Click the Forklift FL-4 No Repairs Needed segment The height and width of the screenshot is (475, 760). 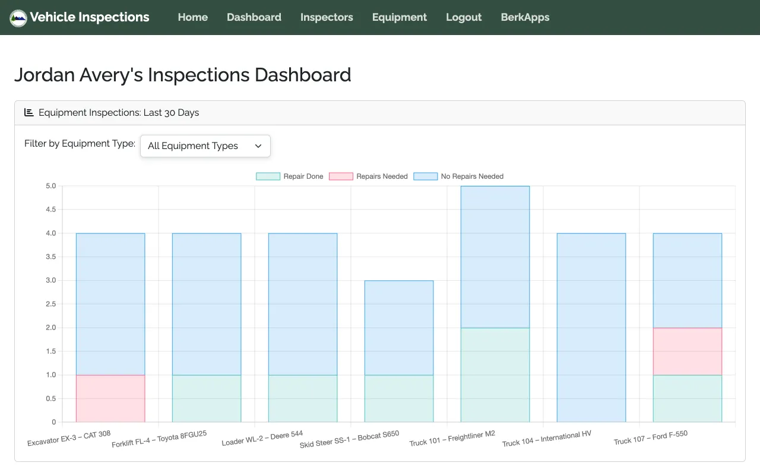coord(207,304)
